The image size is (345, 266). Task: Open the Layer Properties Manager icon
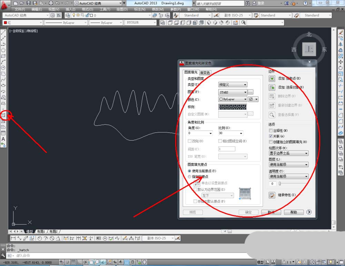(x=68, y=15)
